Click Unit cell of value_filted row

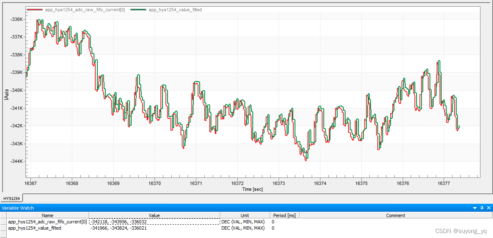pyautogui.click(x=244, y=228)
